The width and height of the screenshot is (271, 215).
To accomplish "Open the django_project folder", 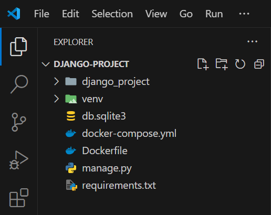I will tap(116, 82).
